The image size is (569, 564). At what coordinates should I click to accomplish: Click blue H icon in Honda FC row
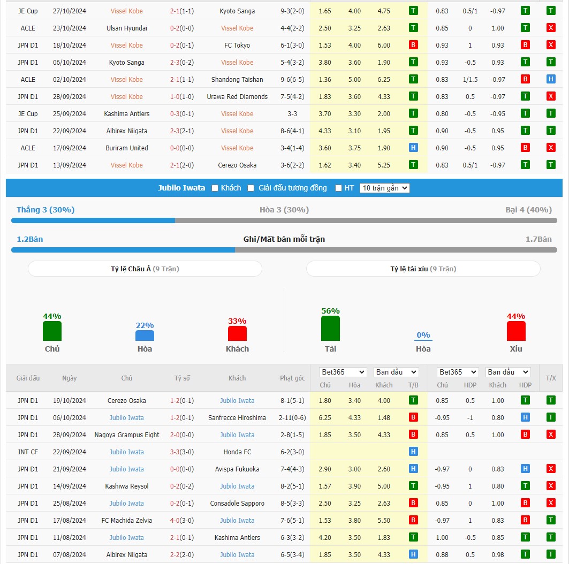coord(413,452)
